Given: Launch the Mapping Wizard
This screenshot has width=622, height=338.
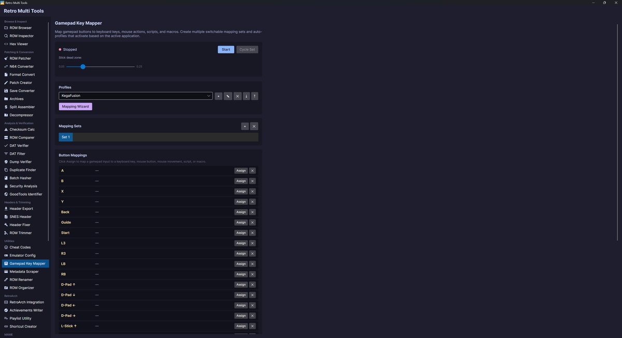Looking at the screenshot, I should (76, 107).
